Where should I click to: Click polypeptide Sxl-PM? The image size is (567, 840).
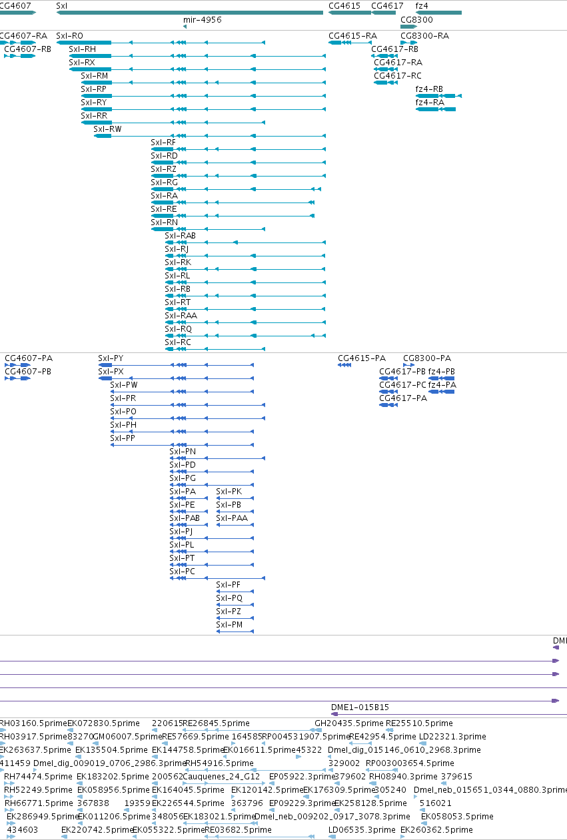pyautogui.click(x=229, y=625)
